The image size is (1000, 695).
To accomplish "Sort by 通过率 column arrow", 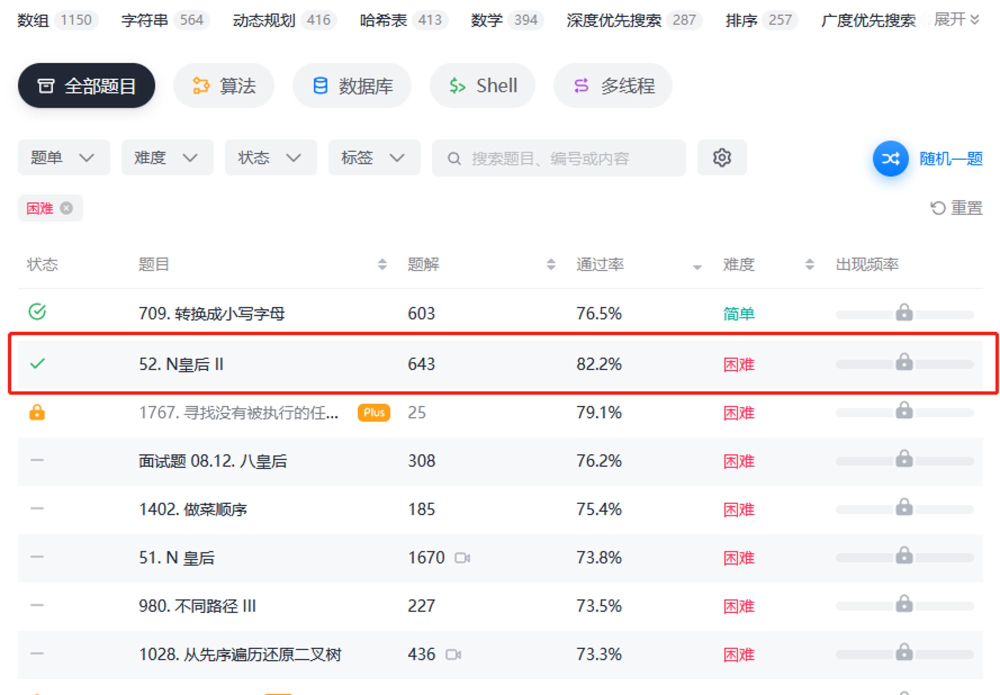I will click(x=697, y=267).
